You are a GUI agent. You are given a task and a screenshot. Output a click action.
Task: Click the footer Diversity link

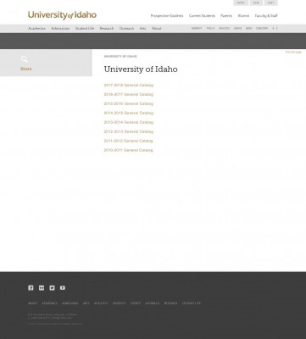120,303
